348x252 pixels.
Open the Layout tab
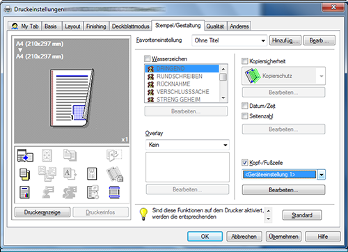pyautogui.click(x=72, y=26)
